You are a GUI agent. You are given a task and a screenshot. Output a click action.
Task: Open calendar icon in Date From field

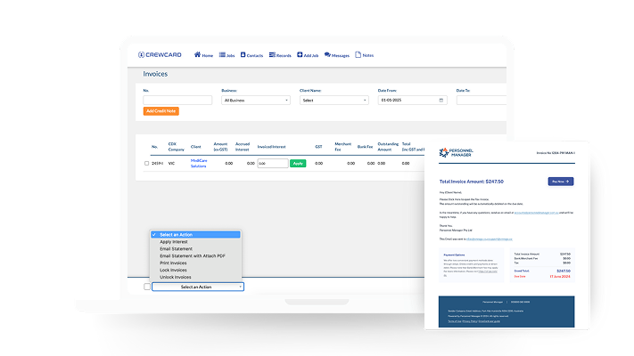(x=441, y=100)
